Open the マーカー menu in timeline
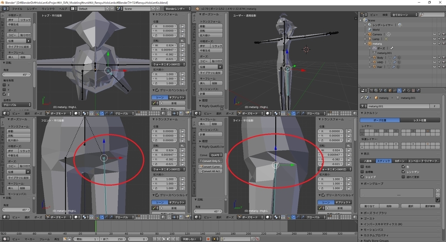The height and width of the screenshot is (242, 446). (29, 239)
